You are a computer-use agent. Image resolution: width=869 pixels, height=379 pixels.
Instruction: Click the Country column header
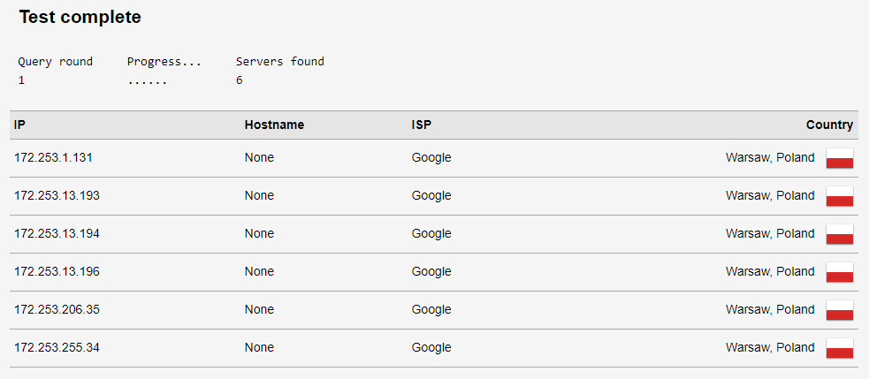(x=829, y=125)
